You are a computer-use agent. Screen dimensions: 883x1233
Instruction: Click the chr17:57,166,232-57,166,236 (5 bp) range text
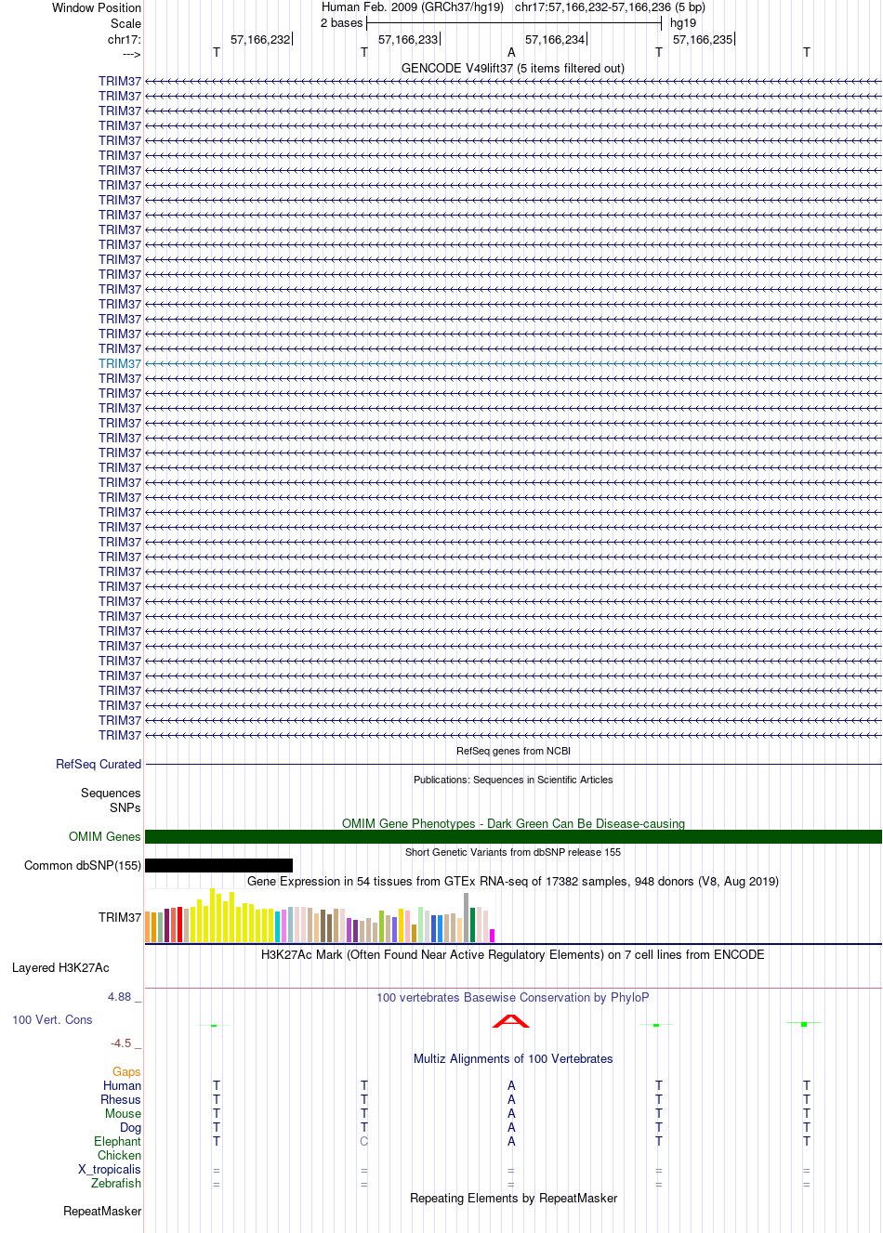[610, 7]
